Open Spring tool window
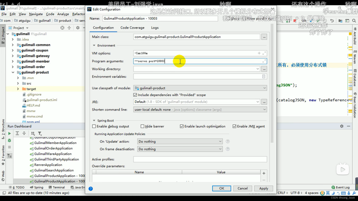The height and width of the screenshot is (201, 358). (37, 187)
